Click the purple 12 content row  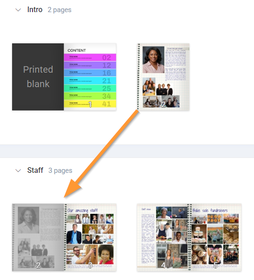click(90, 65)
